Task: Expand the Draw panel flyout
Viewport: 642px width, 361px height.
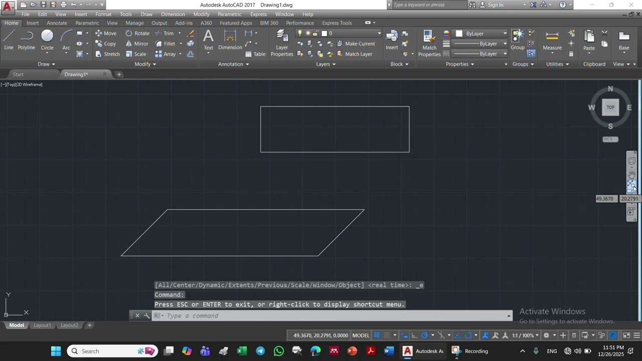Action: tap(46, 64)
